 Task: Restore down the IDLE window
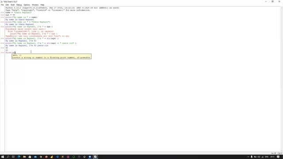coord(272,2)
